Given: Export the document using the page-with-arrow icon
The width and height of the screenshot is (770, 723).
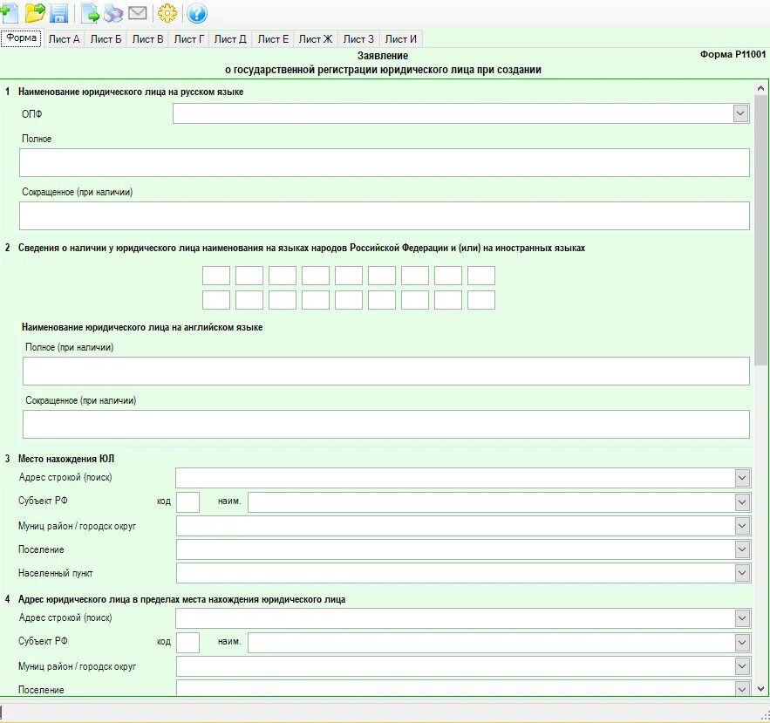Looking at the screenshot, I should 90,13.
